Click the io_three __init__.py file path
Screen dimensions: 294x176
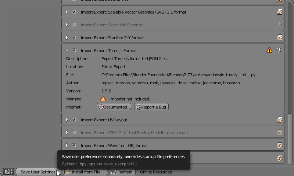(178, 75)
